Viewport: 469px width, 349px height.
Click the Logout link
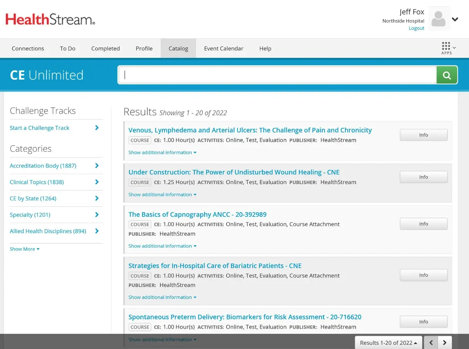(x=416, y=28)
